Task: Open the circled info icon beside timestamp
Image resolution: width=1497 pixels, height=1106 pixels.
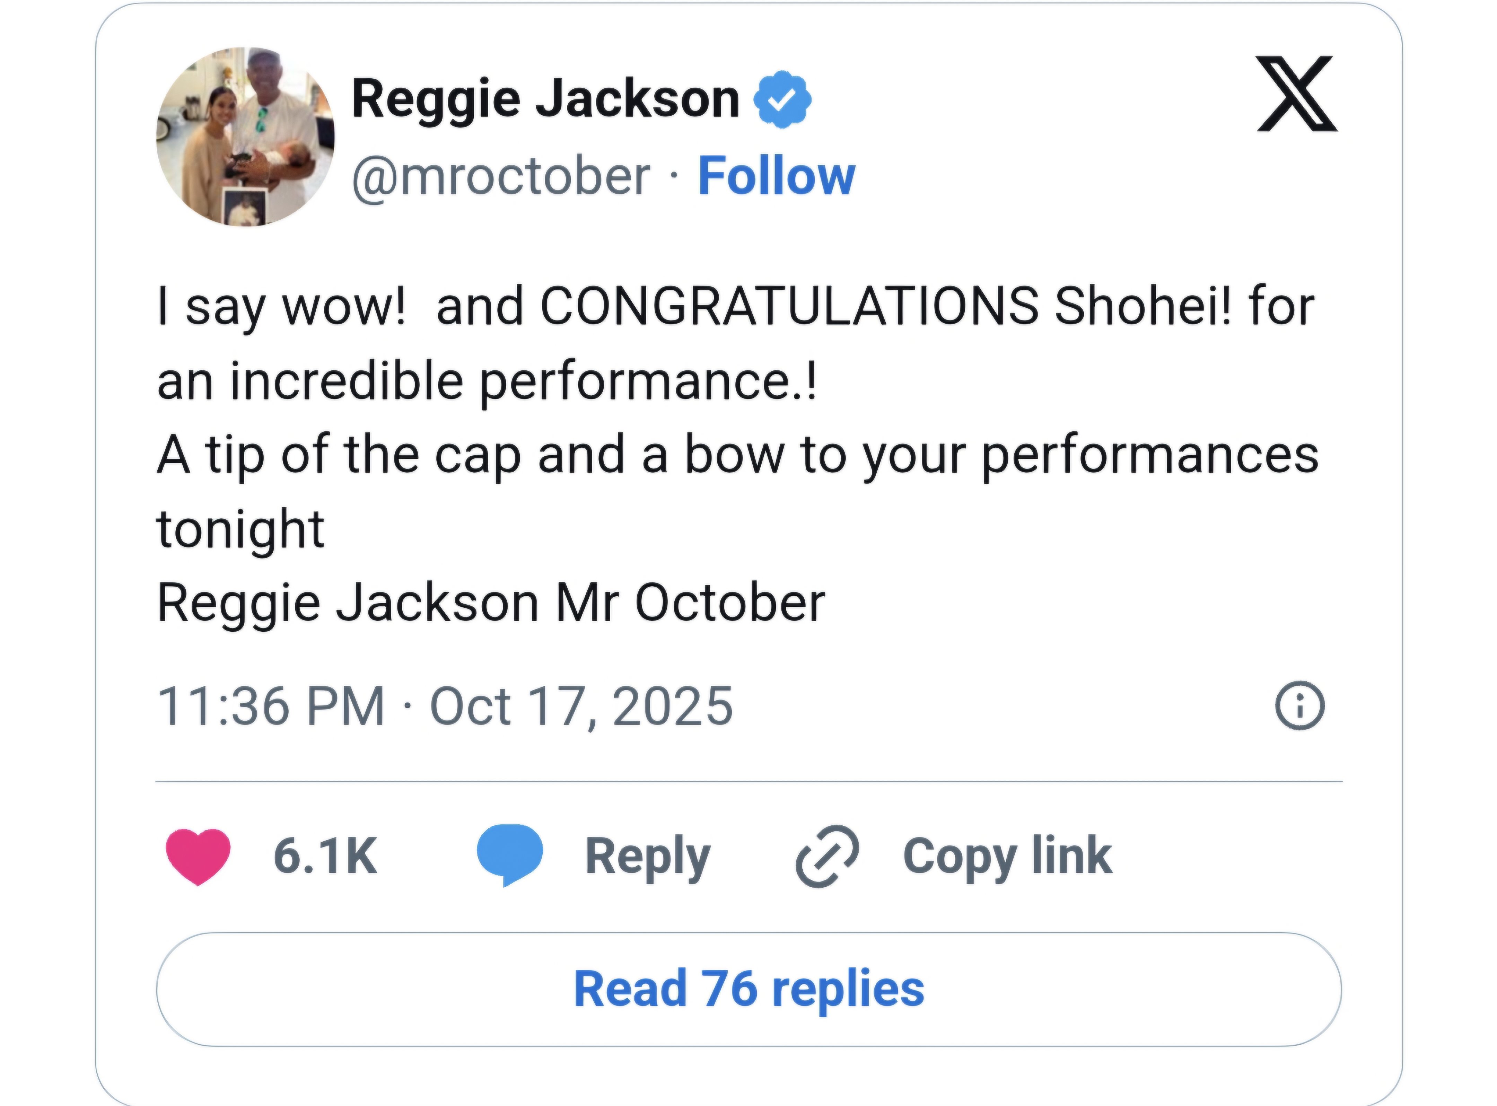Action: click(1299, 706)
